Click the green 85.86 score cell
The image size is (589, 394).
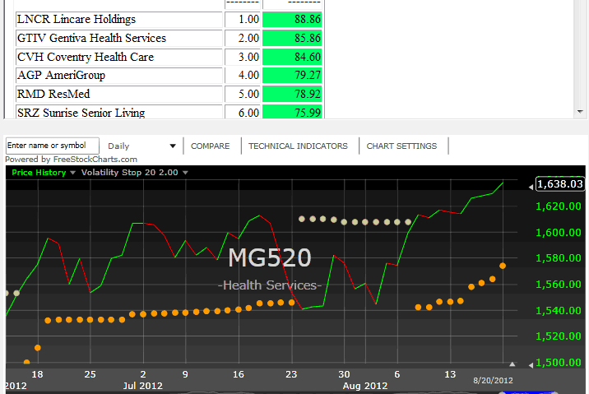click(292, 38)
